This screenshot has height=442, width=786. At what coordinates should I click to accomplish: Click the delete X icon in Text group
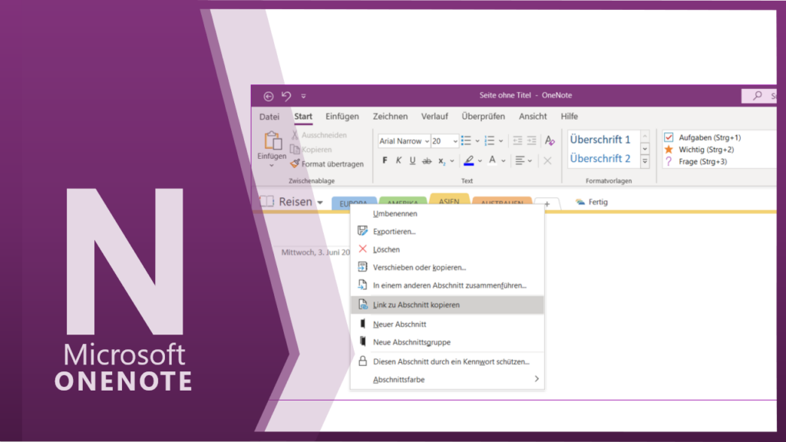tap(547, 161)
